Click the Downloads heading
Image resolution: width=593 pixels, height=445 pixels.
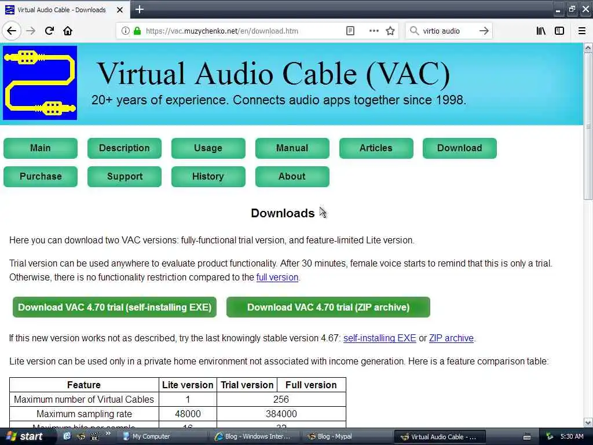(283, 213)
